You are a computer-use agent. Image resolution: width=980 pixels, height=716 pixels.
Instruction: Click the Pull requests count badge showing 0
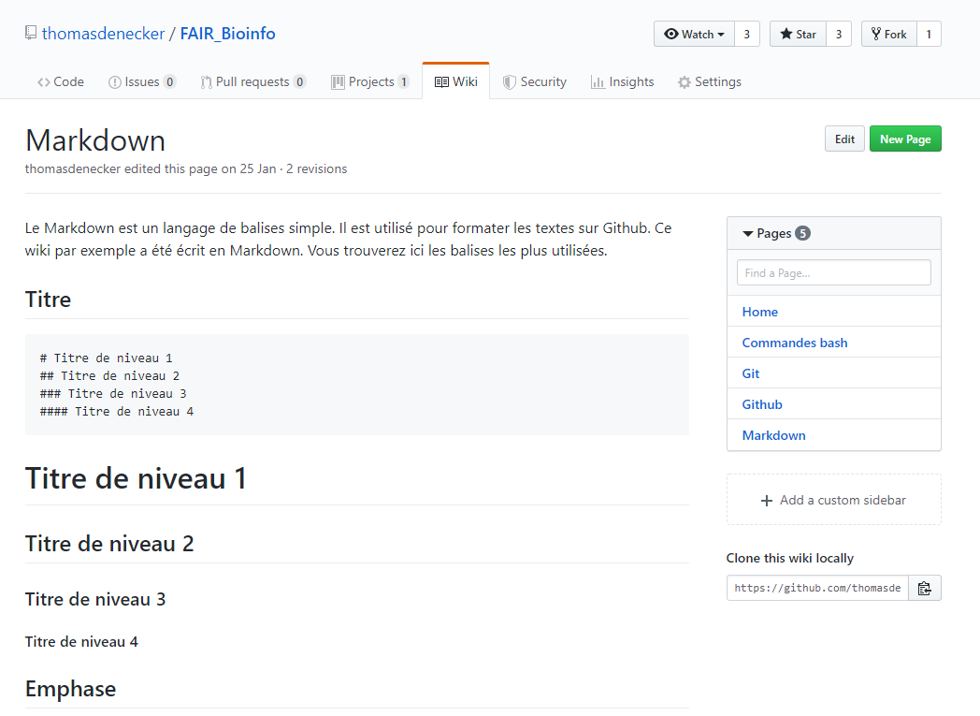tap(299, 82)
